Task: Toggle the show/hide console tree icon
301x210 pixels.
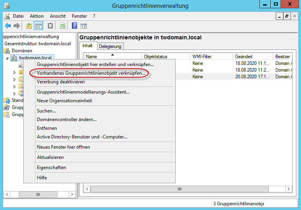Action: (38, 26)
